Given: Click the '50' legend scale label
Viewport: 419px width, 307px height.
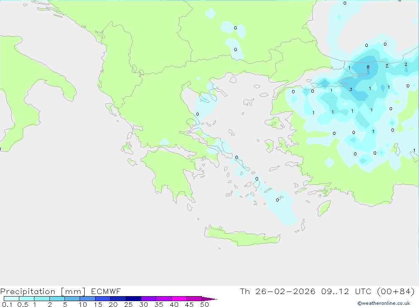Looking at the screenshot, I should [x=205, y=304].
